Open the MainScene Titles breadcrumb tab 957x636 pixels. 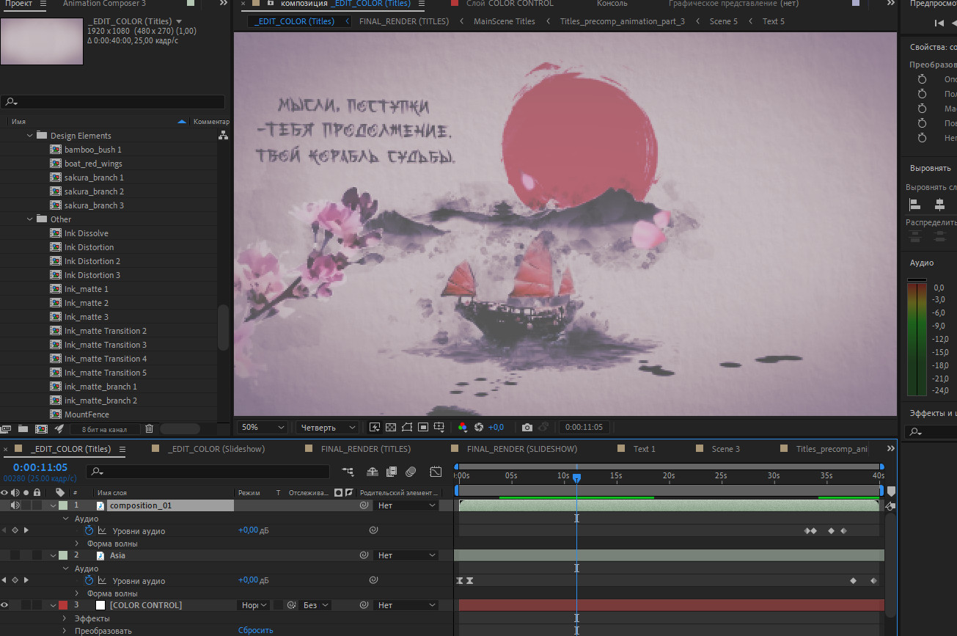(504, 21)
